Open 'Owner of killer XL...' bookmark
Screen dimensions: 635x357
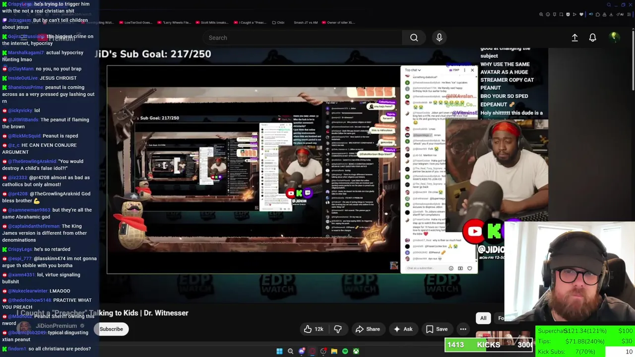pos(338,22)
